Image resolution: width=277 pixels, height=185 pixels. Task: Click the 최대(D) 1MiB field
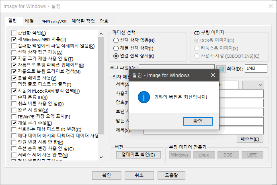tap(256, 69)
